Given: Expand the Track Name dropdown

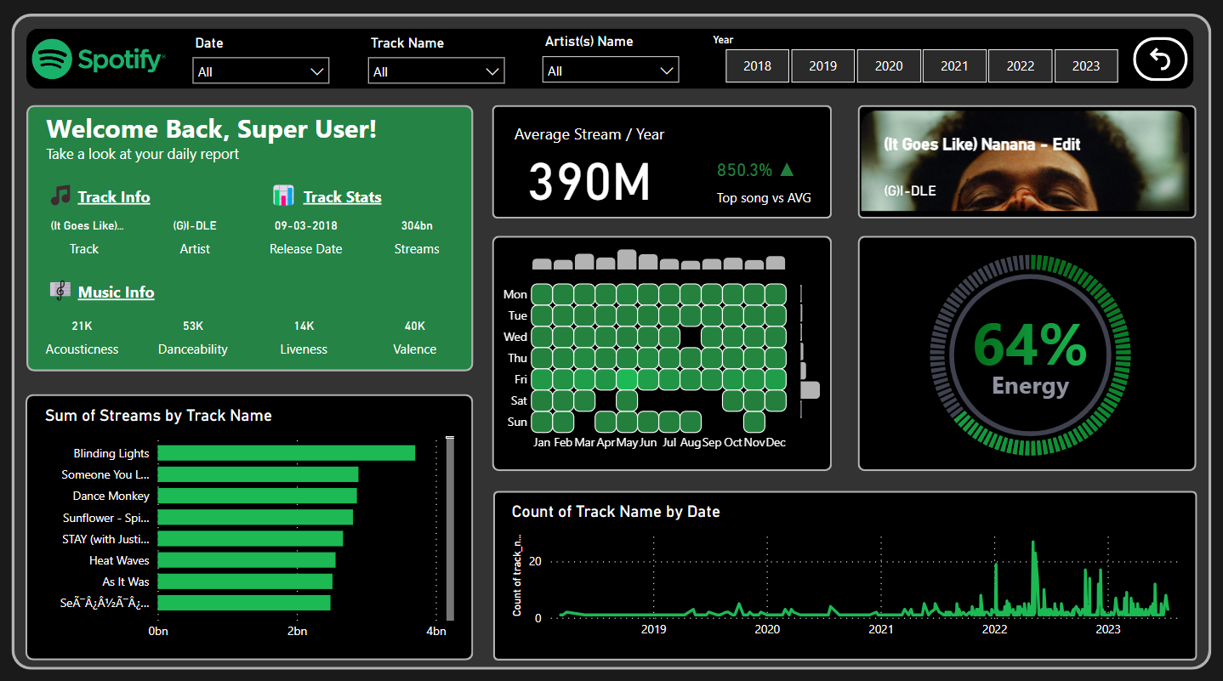Looking at the screenshot, I should click(436, 71).
